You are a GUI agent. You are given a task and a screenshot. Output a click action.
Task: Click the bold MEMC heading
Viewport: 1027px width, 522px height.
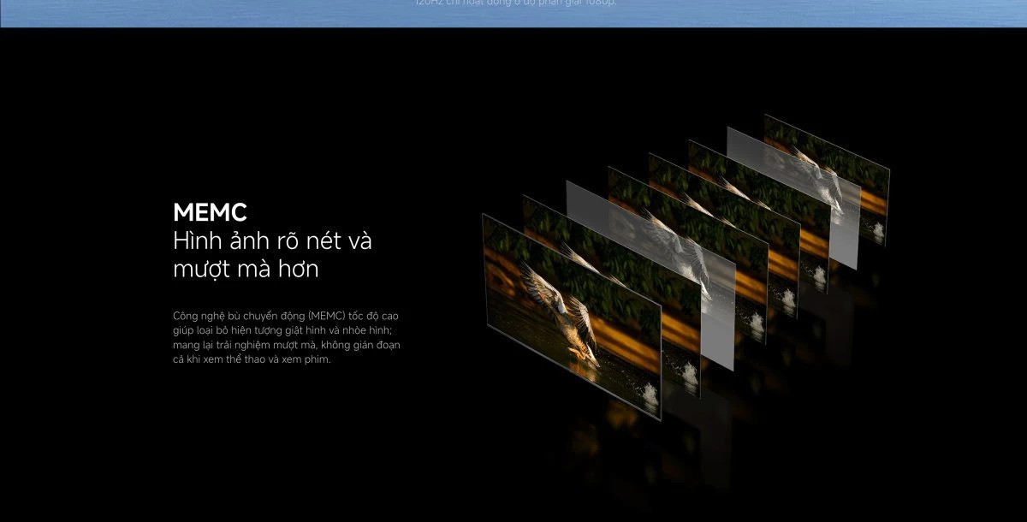[210, 212]
